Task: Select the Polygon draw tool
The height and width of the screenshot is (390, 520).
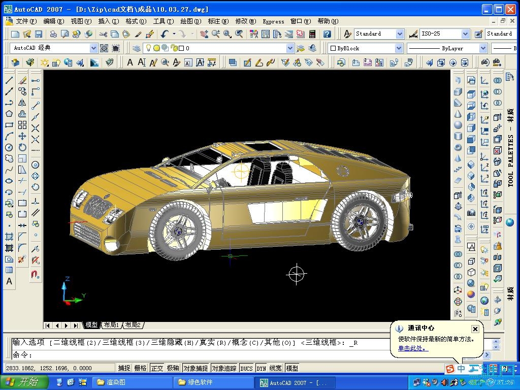Action: click(x=9, y=114)
